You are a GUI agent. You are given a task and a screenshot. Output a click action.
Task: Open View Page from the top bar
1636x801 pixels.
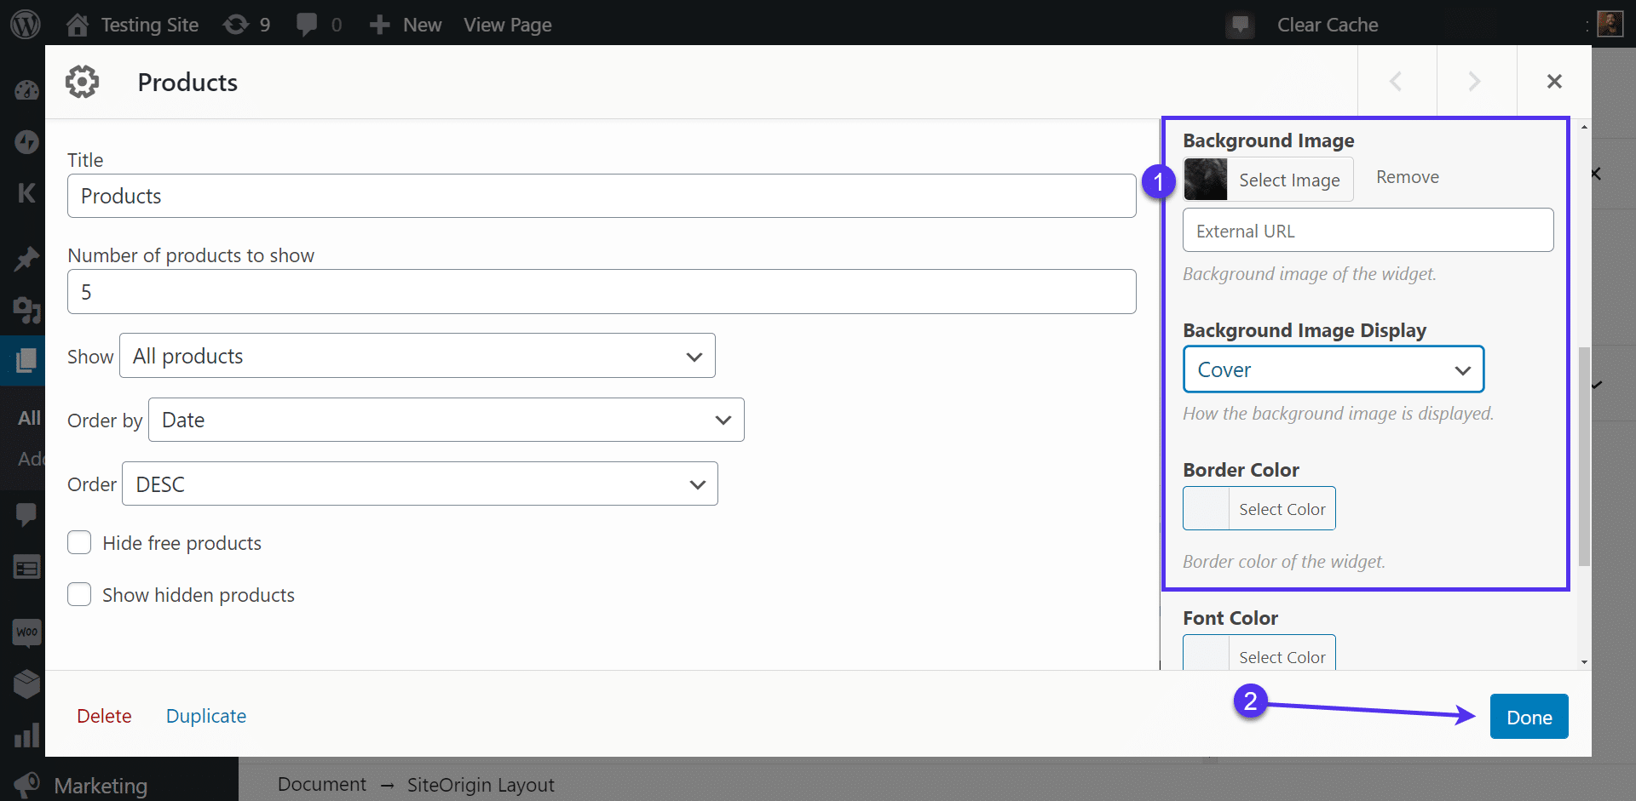coord(507,25)
